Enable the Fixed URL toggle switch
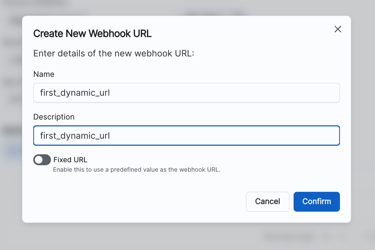 pyautogui.click(x=42, y=160)
